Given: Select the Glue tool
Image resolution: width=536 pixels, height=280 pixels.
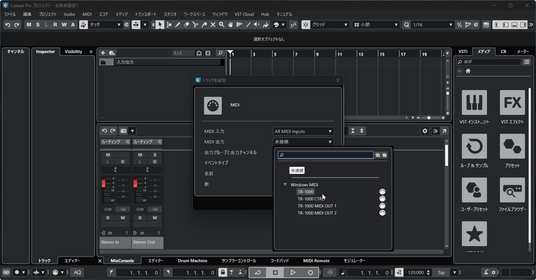Looking at the screenshot, I should click(x=204, y=25).
